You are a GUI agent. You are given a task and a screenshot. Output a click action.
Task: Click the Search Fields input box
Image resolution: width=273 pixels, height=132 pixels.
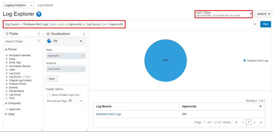pyautogui.click(x=21, y=41)
